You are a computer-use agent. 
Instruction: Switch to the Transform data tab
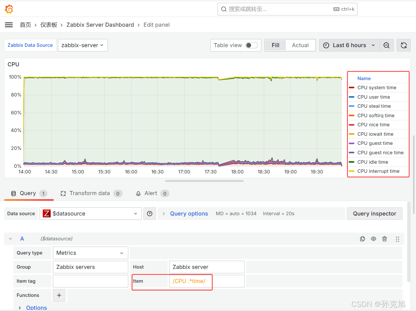[91, 194]
